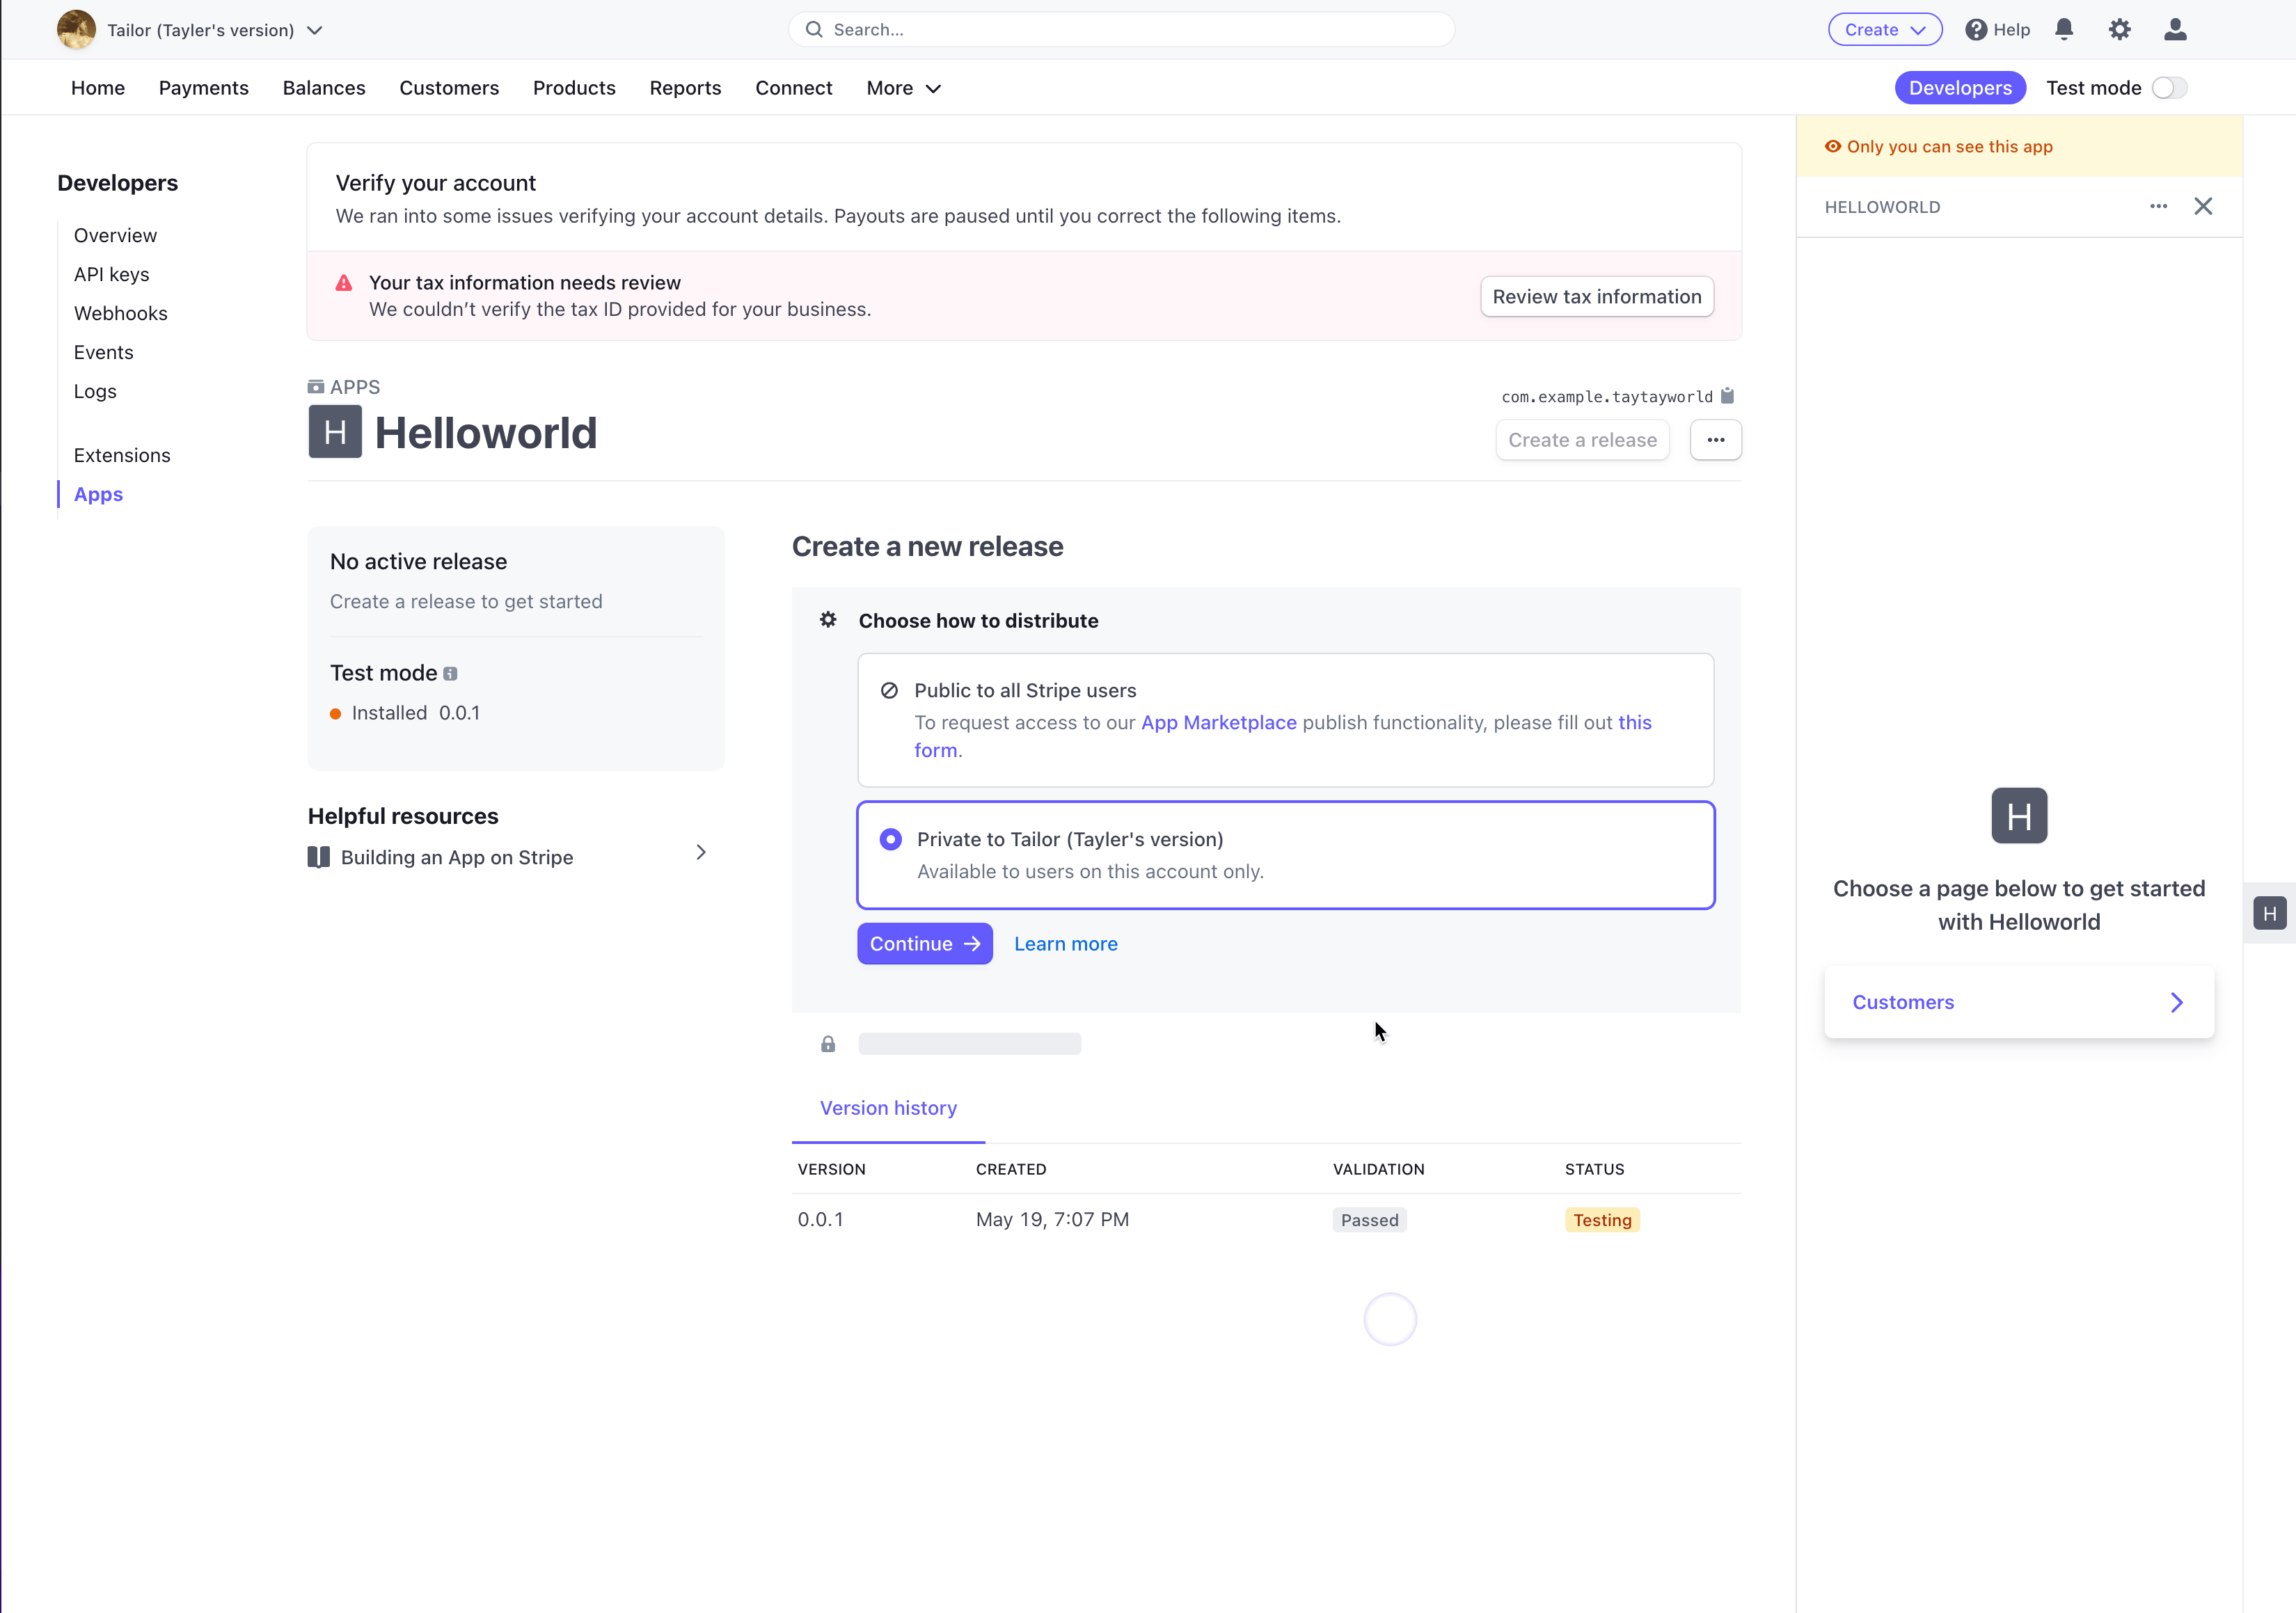Screen dimensions: 2296x1613
Task: Open the settings gear
Action: pos(2119,29)
